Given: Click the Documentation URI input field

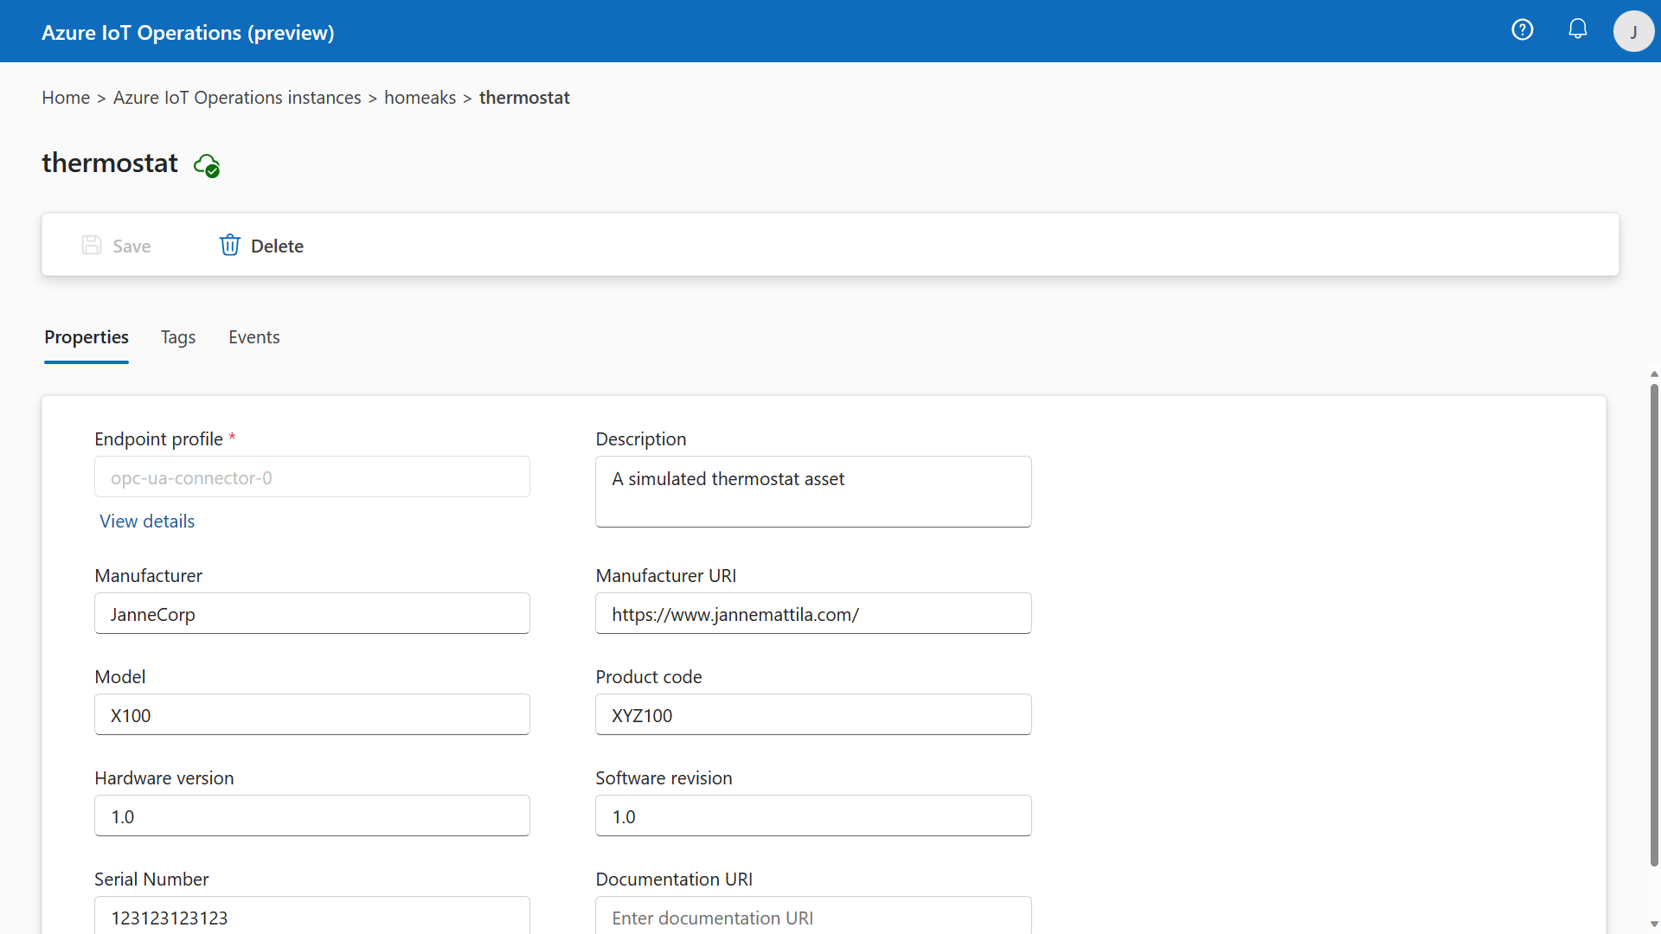Looking at the screenshot, I should (813, 916).
